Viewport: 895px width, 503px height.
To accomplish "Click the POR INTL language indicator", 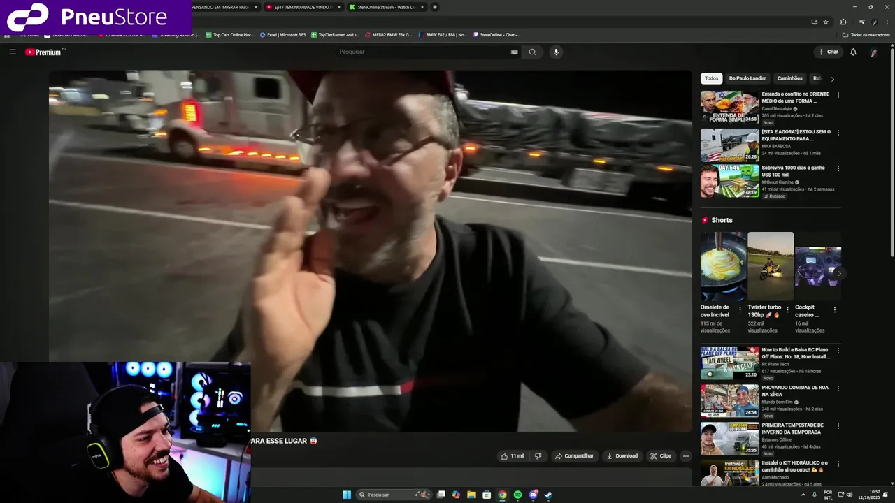I will tap(828, 495).
